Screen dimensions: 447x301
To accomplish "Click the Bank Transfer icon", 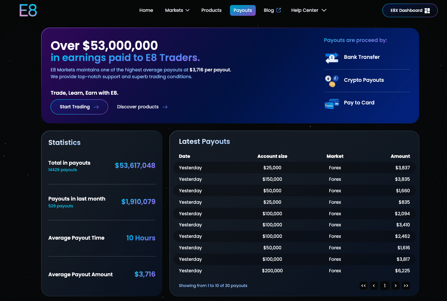I will coord(332,57).
